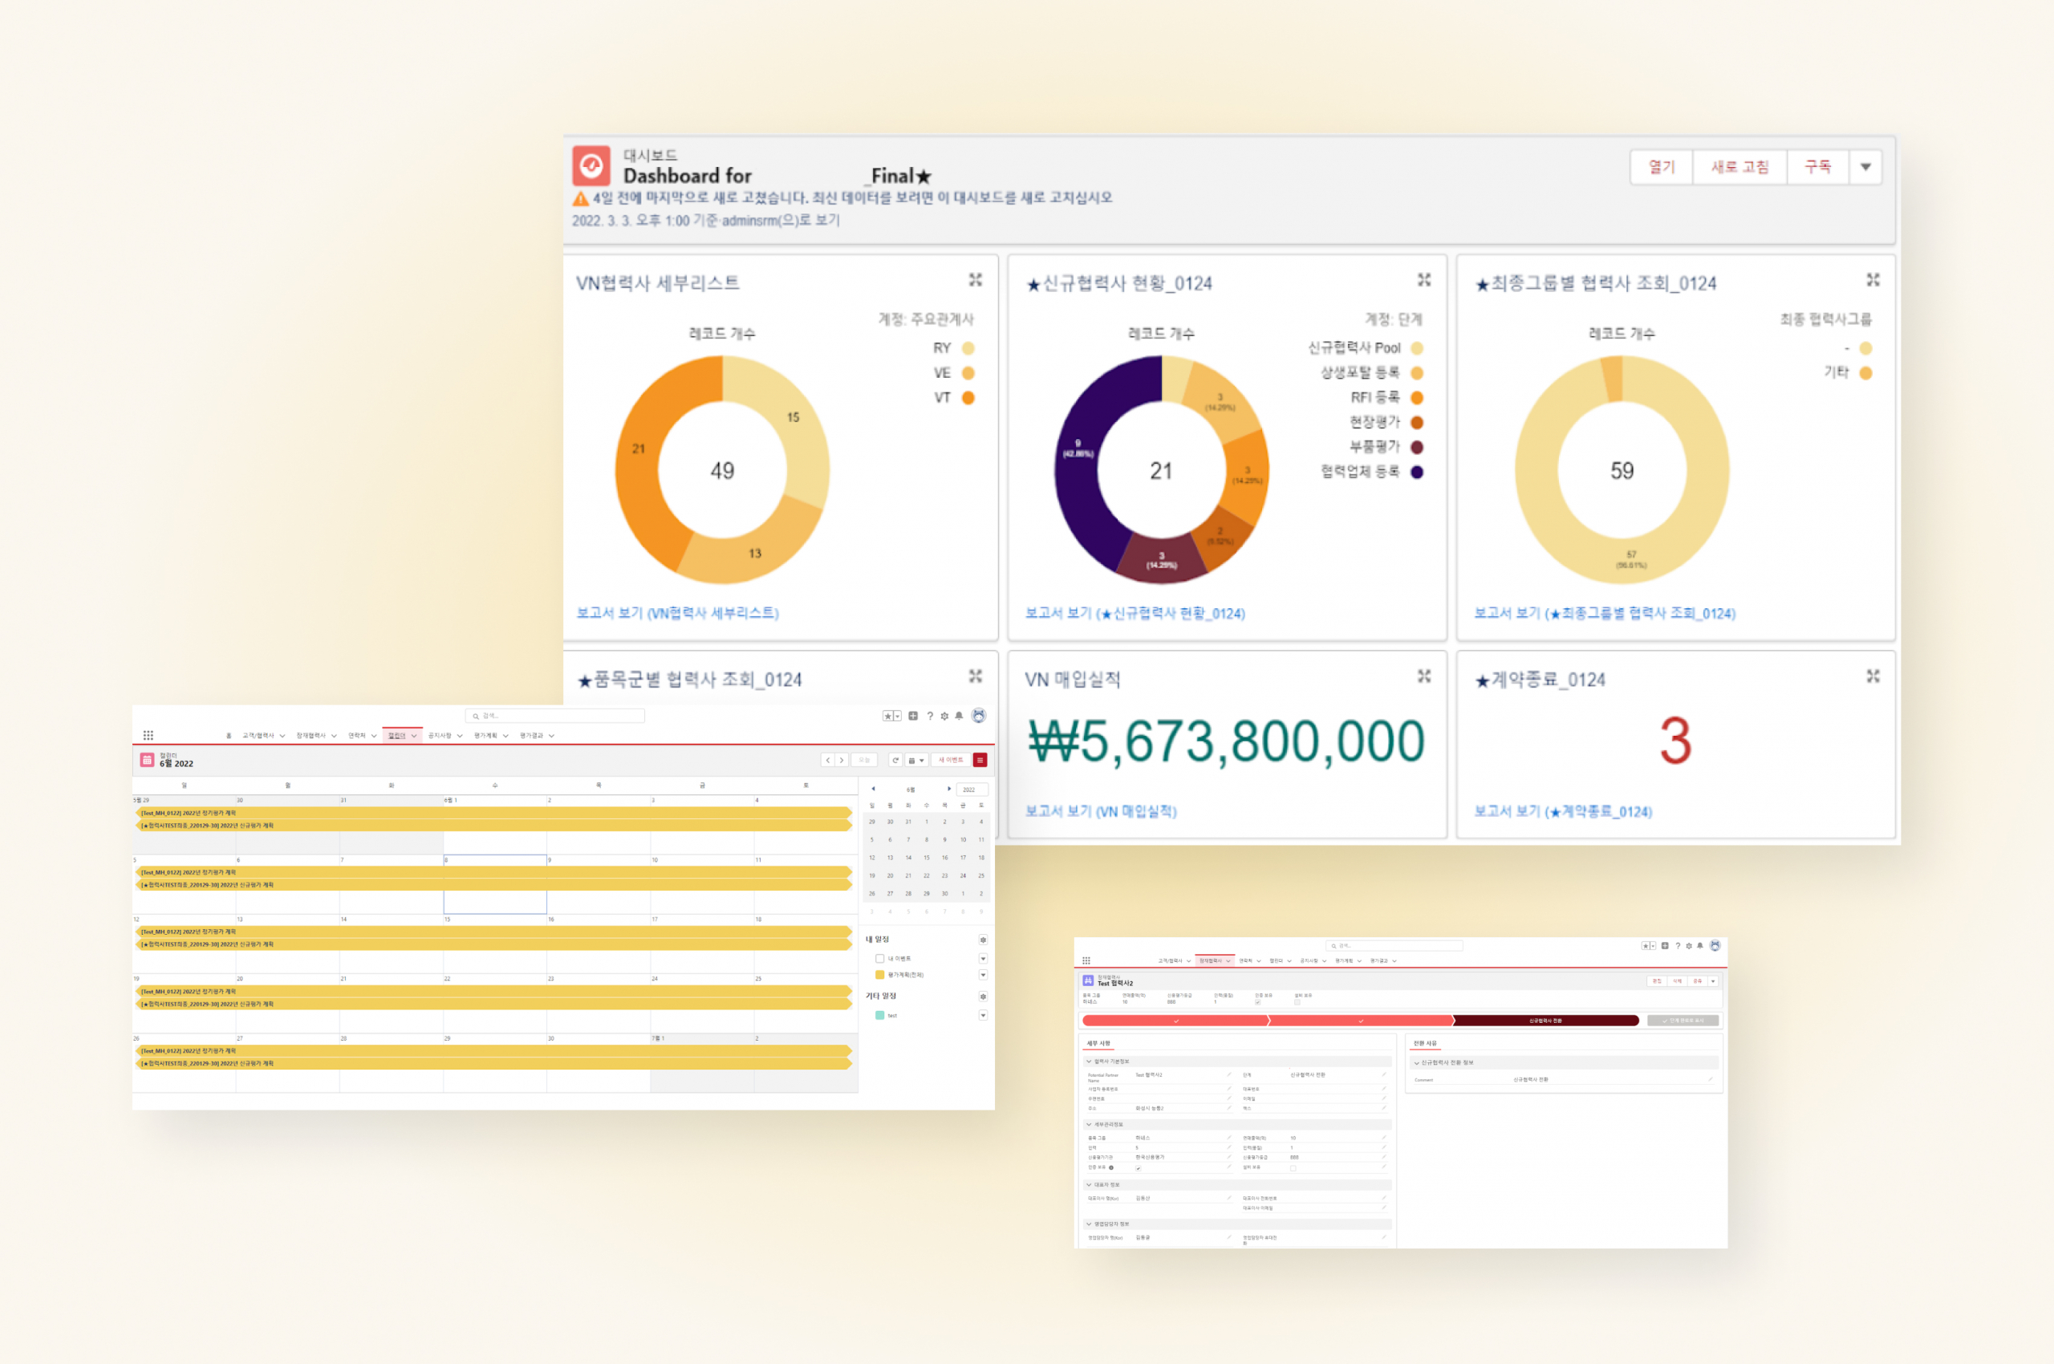Click the 신규협력사 전환 path stage
Image resolution: width=2054 pixels, height=1364 pixels.
point(1546,1021)
